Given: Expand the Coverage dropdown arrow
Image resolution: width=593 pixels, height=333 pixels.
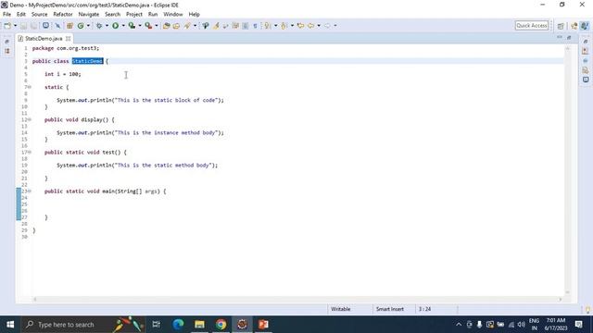Looking at the screenshot, I should [x=140, y=26].
